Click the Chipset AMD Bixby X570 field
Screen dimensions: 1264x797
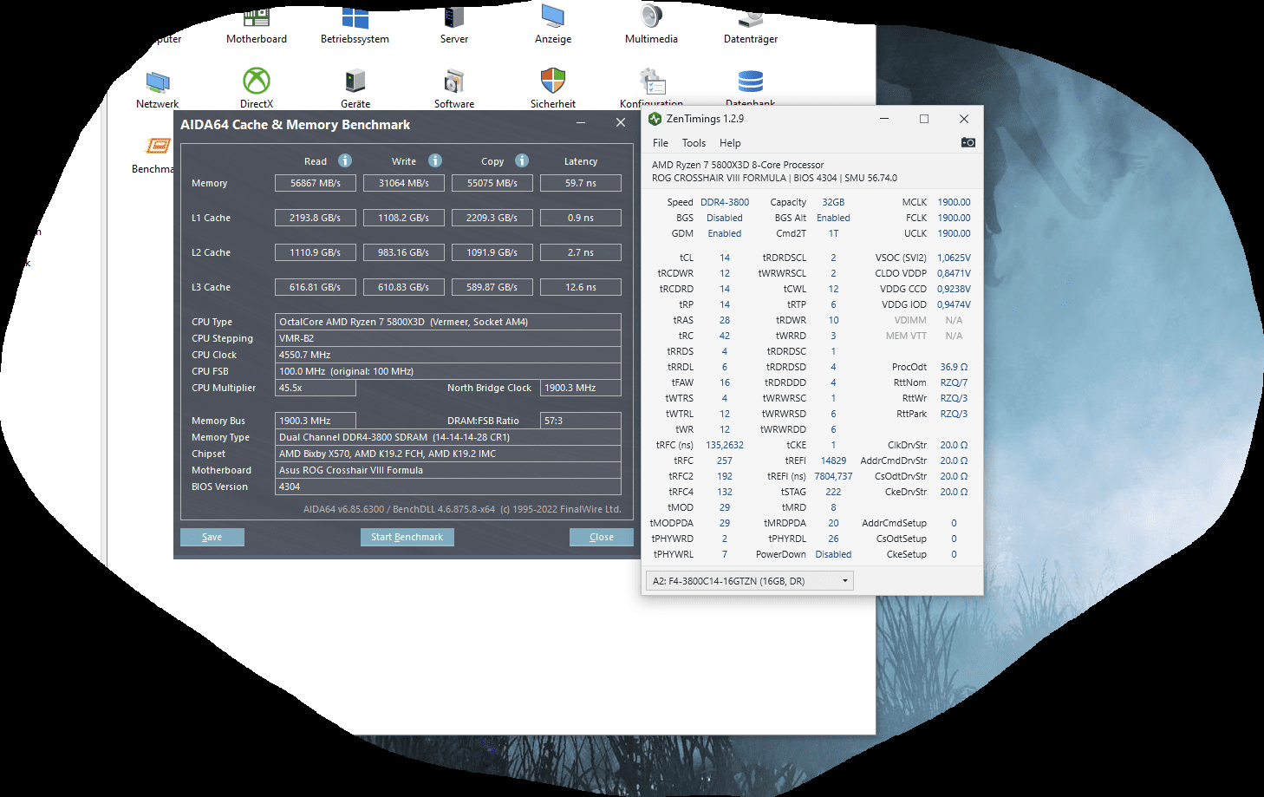pyautogui.click(x=448, y=454)
